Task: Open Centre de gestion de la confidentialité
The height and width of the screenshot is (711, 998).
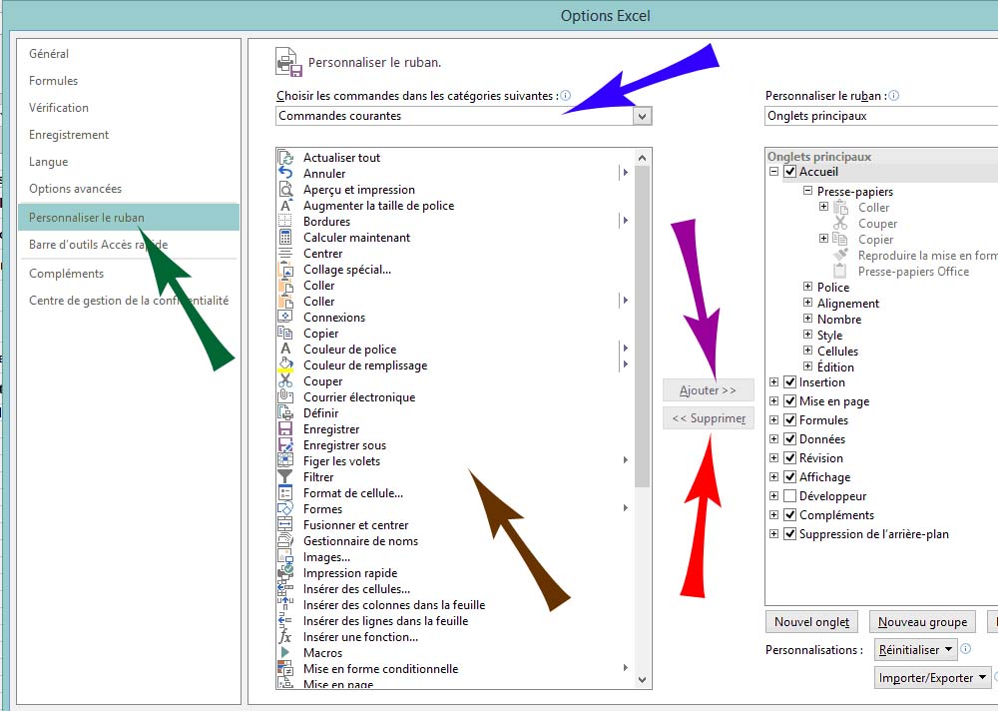Action: tap(129, 301)
